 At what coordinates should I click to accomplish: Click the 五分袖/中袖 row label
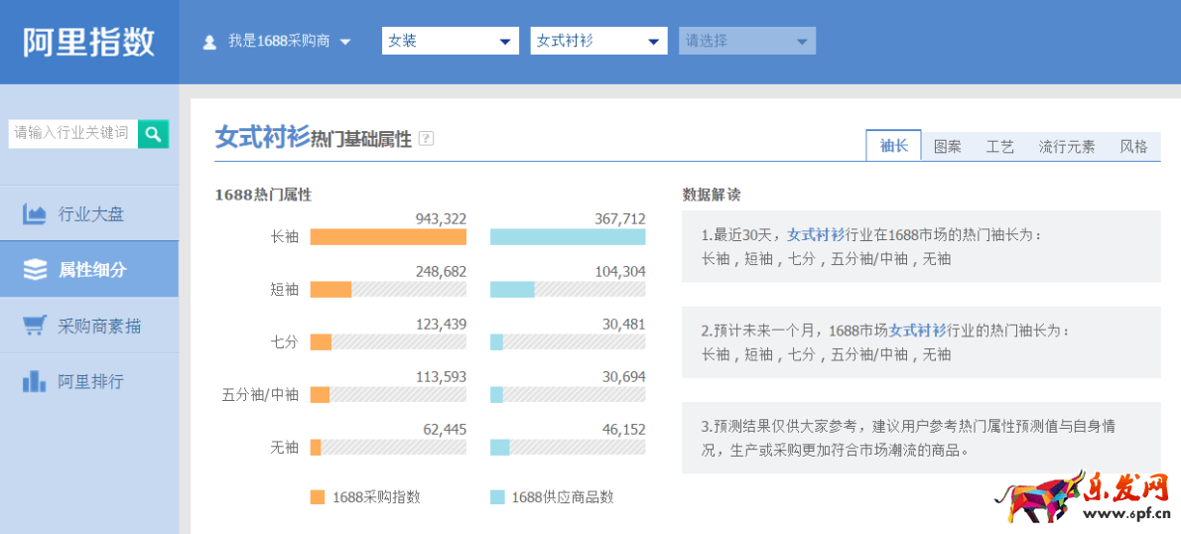click(260, 395)
